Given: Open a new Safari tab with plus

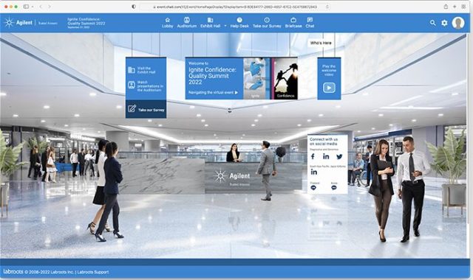Looking at the screenshot, I should 455,7.
